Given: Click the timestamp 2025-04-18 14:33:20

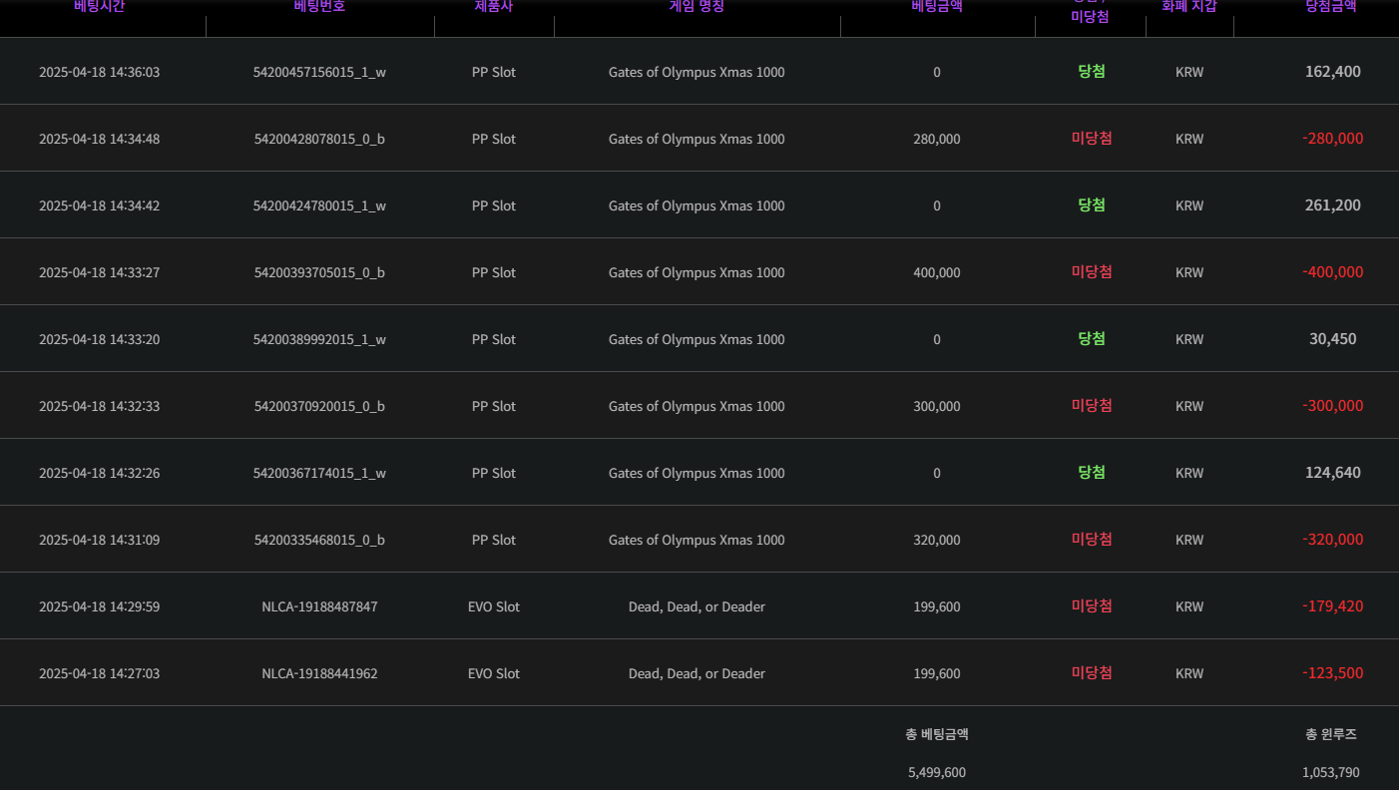Looking at the screenshot, I should [x=99, y=339].
